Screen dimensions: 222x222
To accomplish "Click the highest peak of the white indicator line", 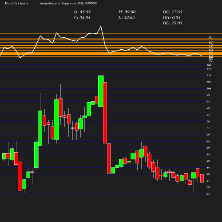I will tap(101, 26).
